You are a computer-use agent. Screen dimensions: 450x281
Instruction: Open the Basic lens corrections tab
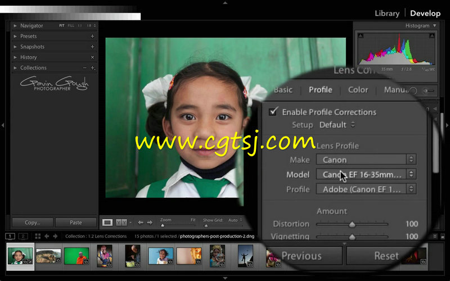(283, 90)
